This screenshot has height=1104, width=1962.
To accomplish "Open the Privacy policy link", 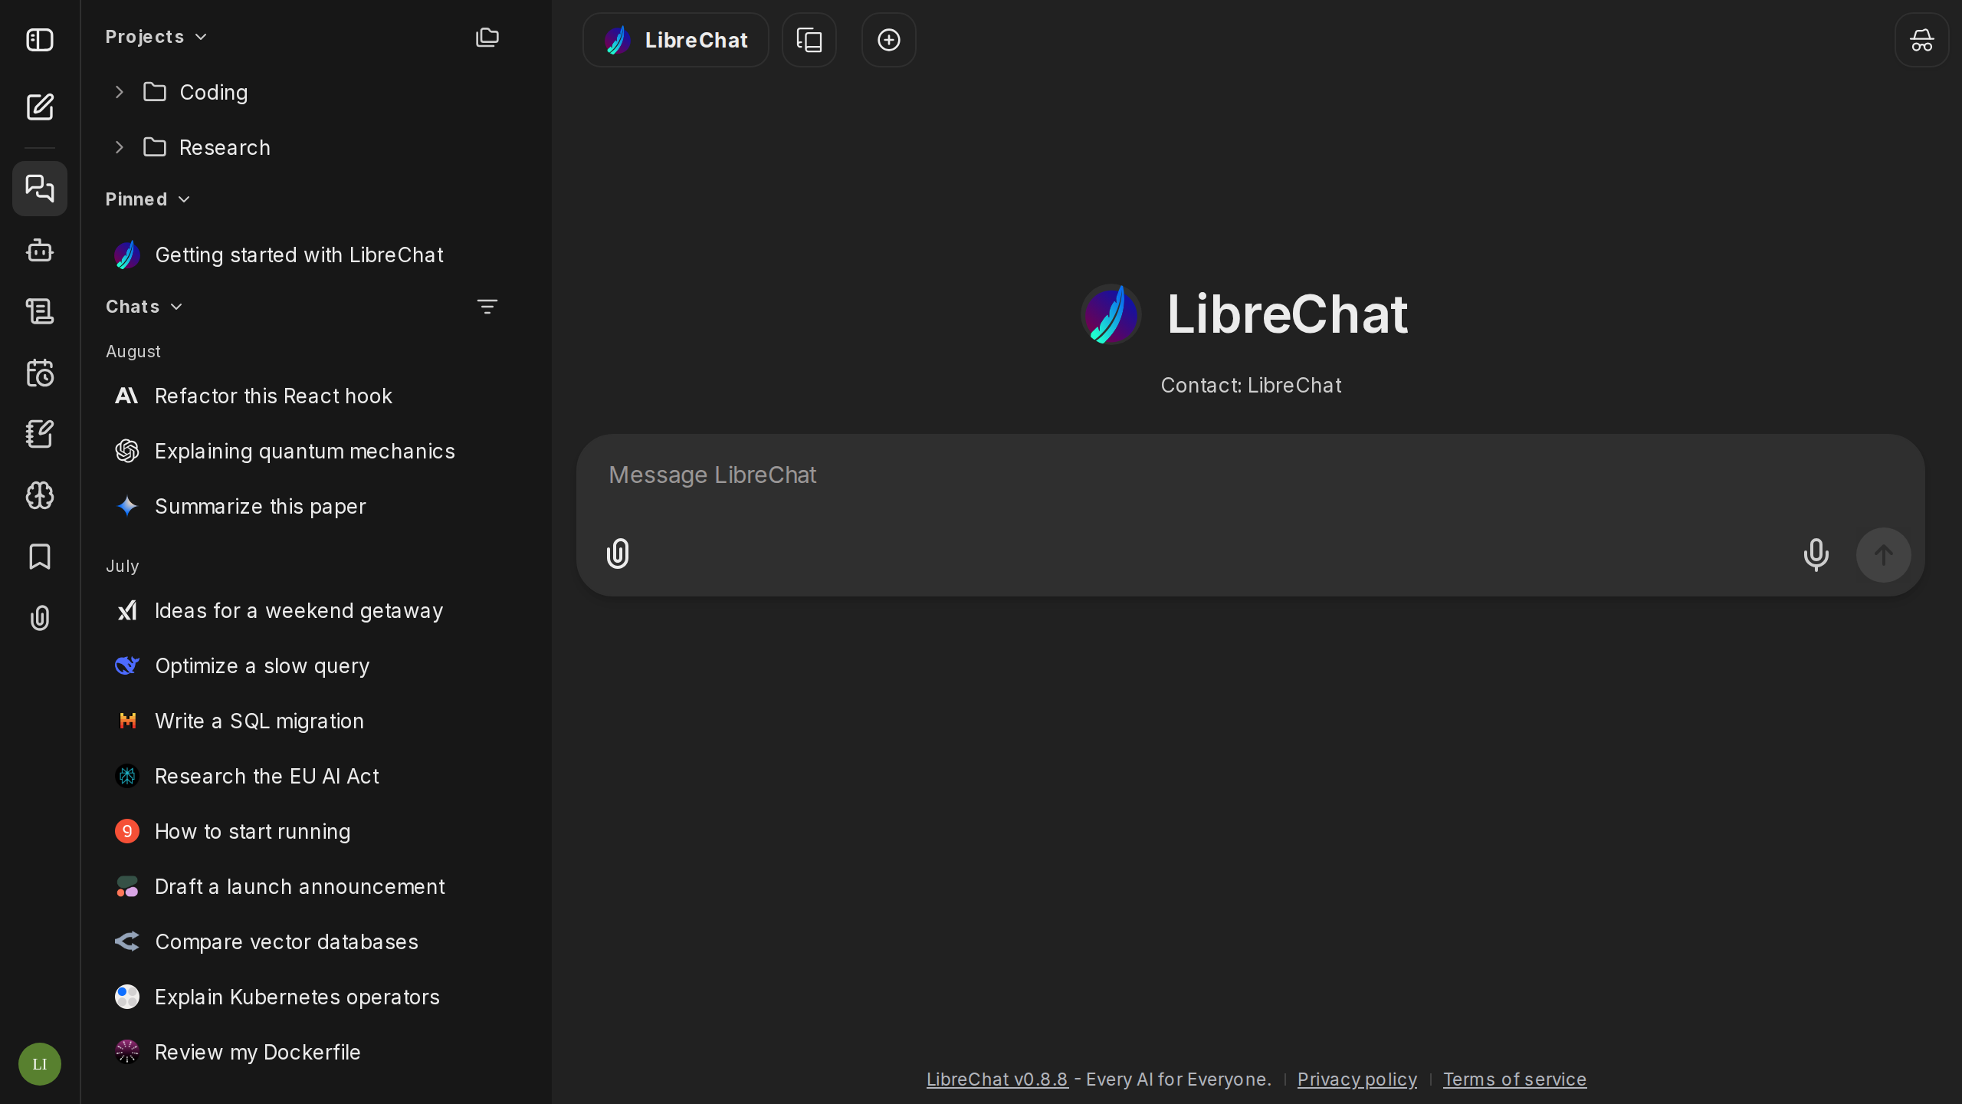I will point(1357,1079).
